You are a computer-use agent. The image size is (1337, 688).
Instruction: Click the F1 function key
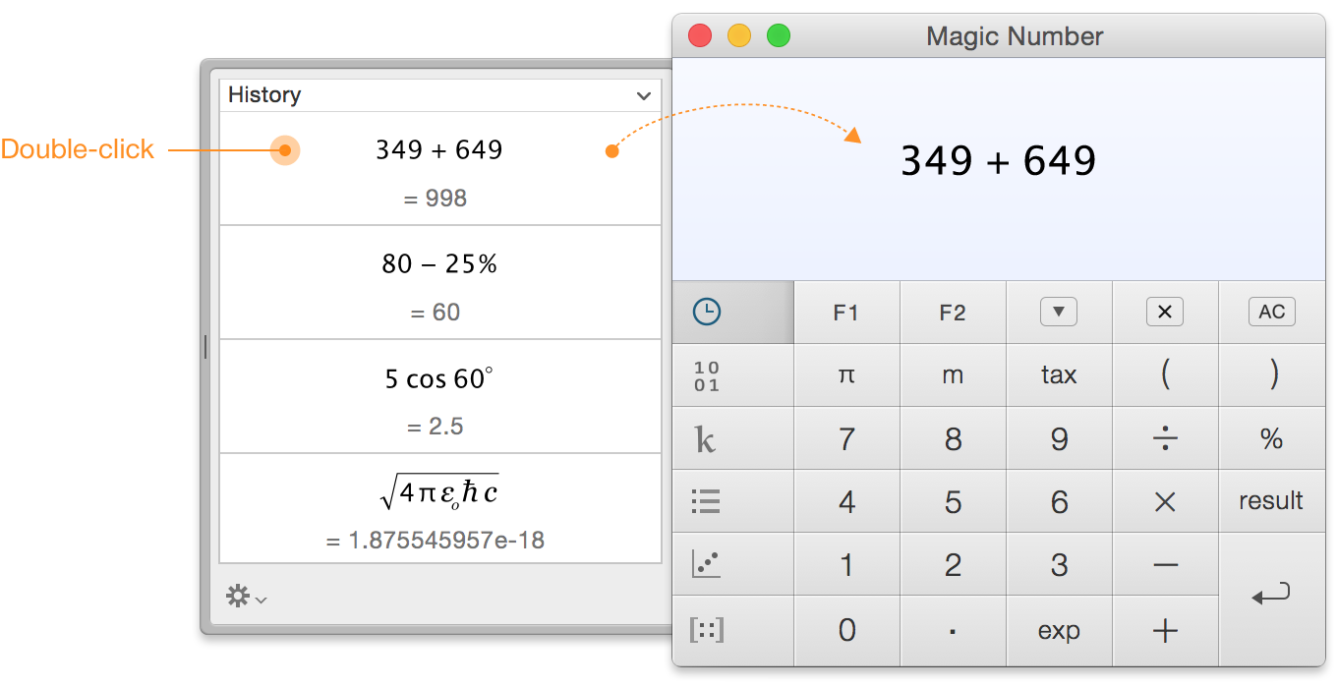[x=846, y=313]
